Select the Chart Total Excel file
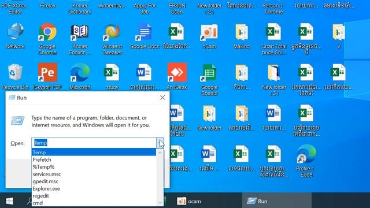370x208 pixels. pos(273,39)
